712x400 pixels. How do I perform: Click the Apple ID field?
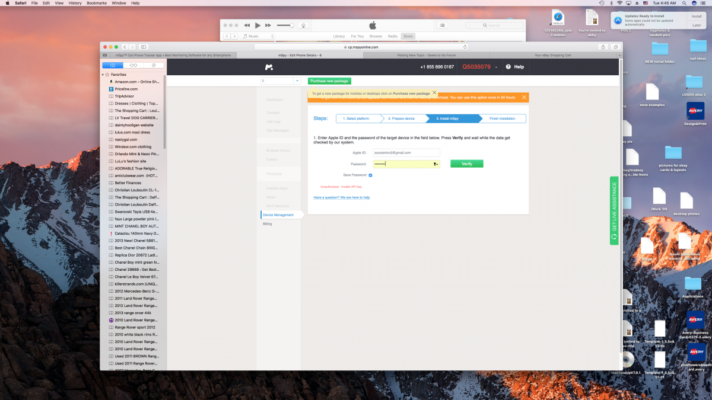[406, 153]
